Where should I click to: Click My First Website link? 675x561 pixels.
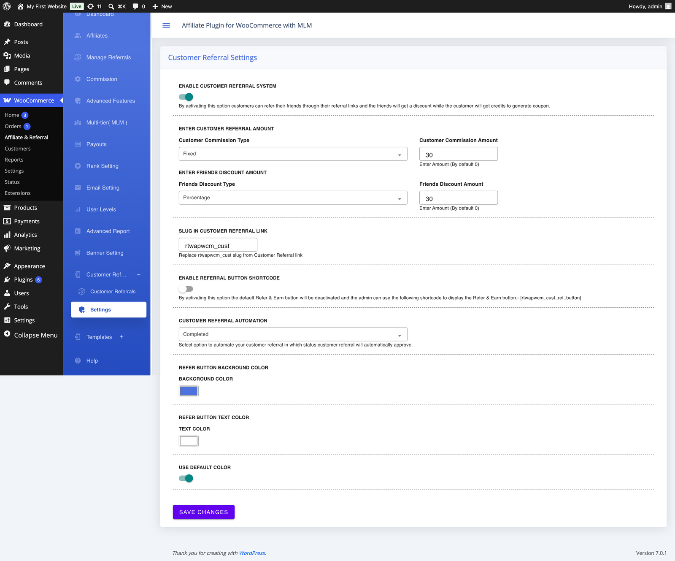(46, 6)
